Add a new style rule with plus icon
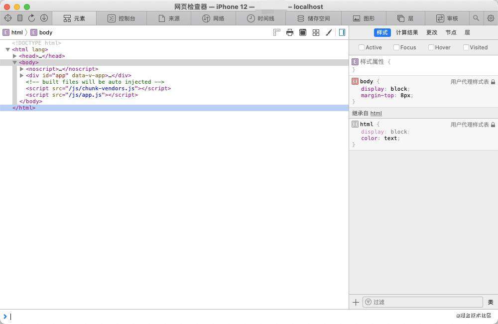The width and height of the screenshot is (498, 324). pos(356,302)
